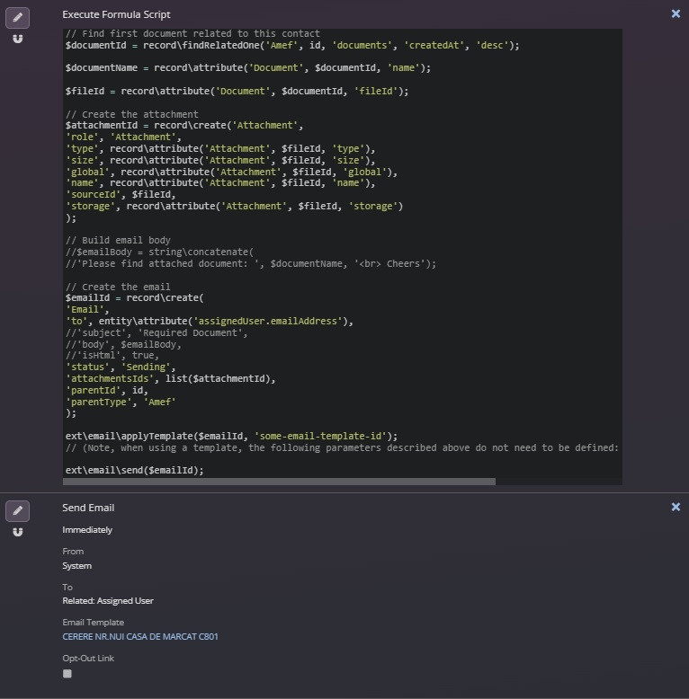This screenshot has height=699, width=689.
Task: Click the magnet handle of Execute Formula Script
Action: (x=18, y=39)
